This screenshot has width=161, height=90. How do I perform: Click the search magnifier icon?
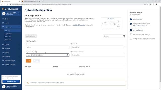point(124,36)
